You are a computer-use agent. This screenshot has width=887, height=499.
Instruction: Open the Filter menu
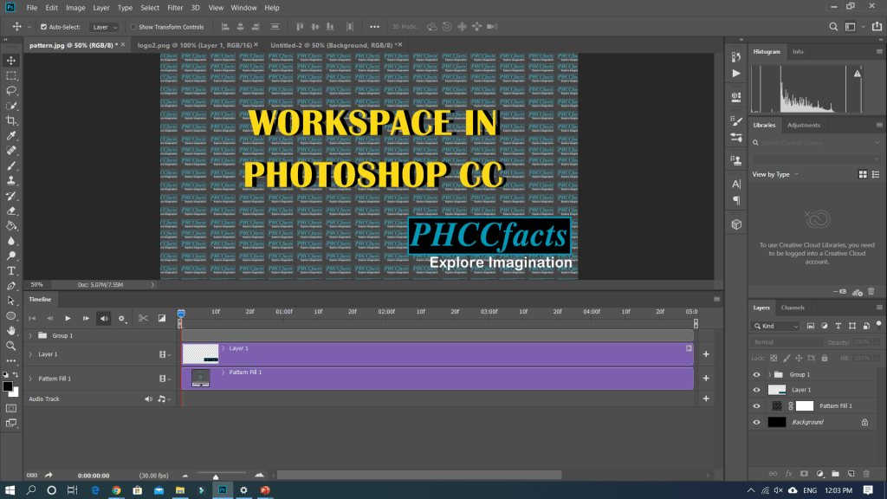[x=175, y=8]
